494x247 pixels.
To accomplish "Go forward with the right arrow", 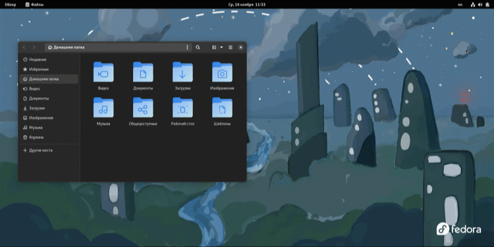I will pyautogui.click(x=34, y=47).
